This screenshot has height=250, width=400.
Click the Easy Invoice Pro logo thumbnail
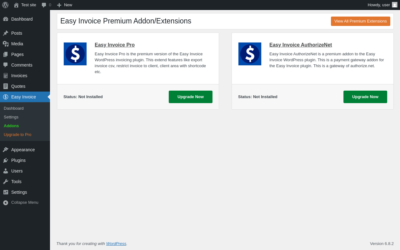pos(75,54)
